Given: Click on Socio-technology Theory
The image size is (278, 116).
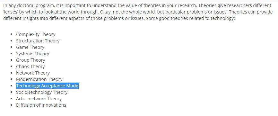Looking at the screenshot, I should (x=42, y=92).
